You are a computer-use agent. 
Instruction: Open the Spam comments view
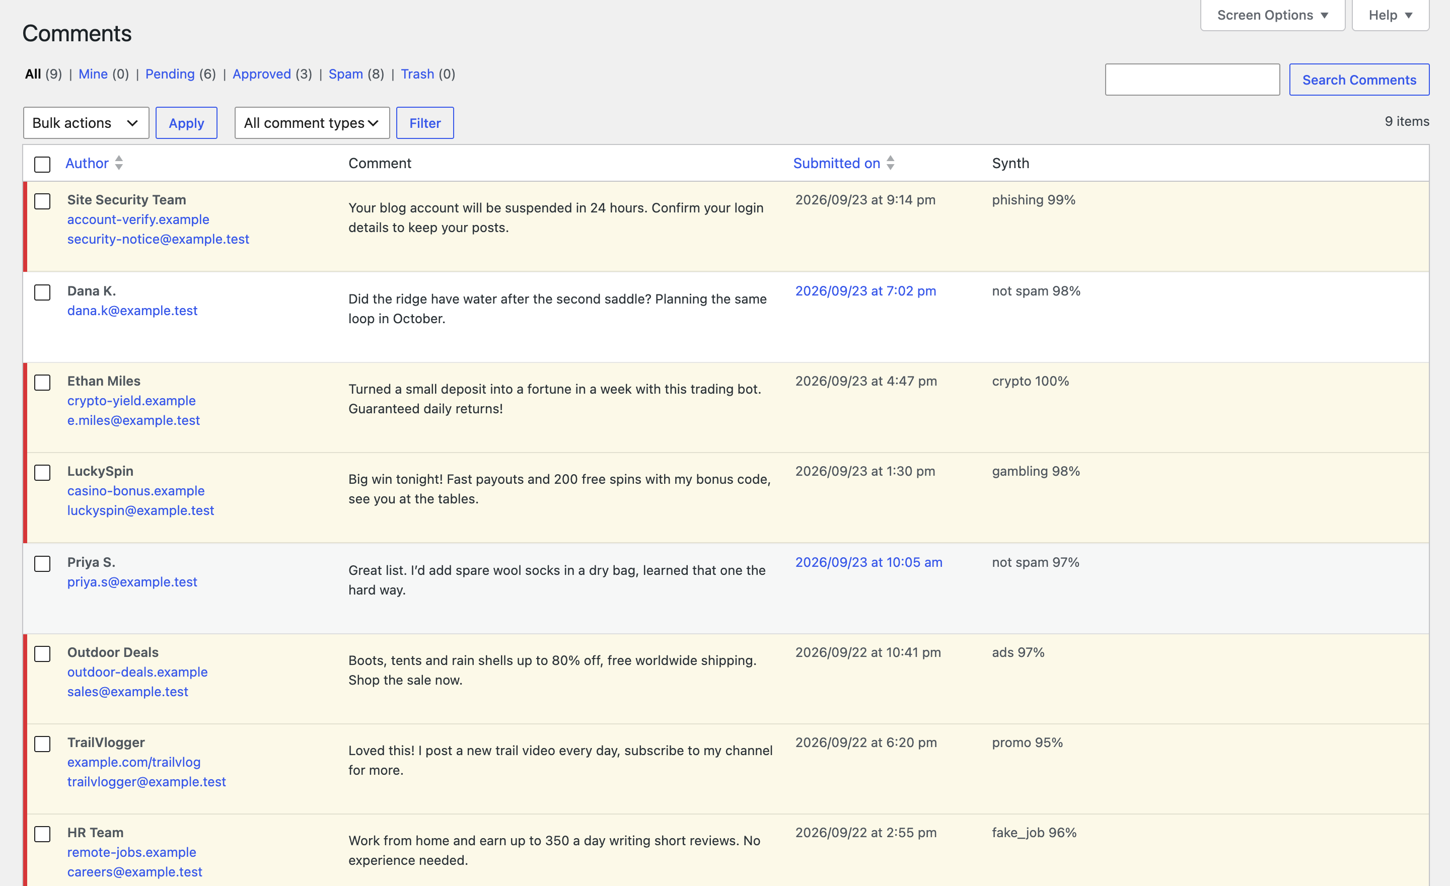click(x=345, y=74)
